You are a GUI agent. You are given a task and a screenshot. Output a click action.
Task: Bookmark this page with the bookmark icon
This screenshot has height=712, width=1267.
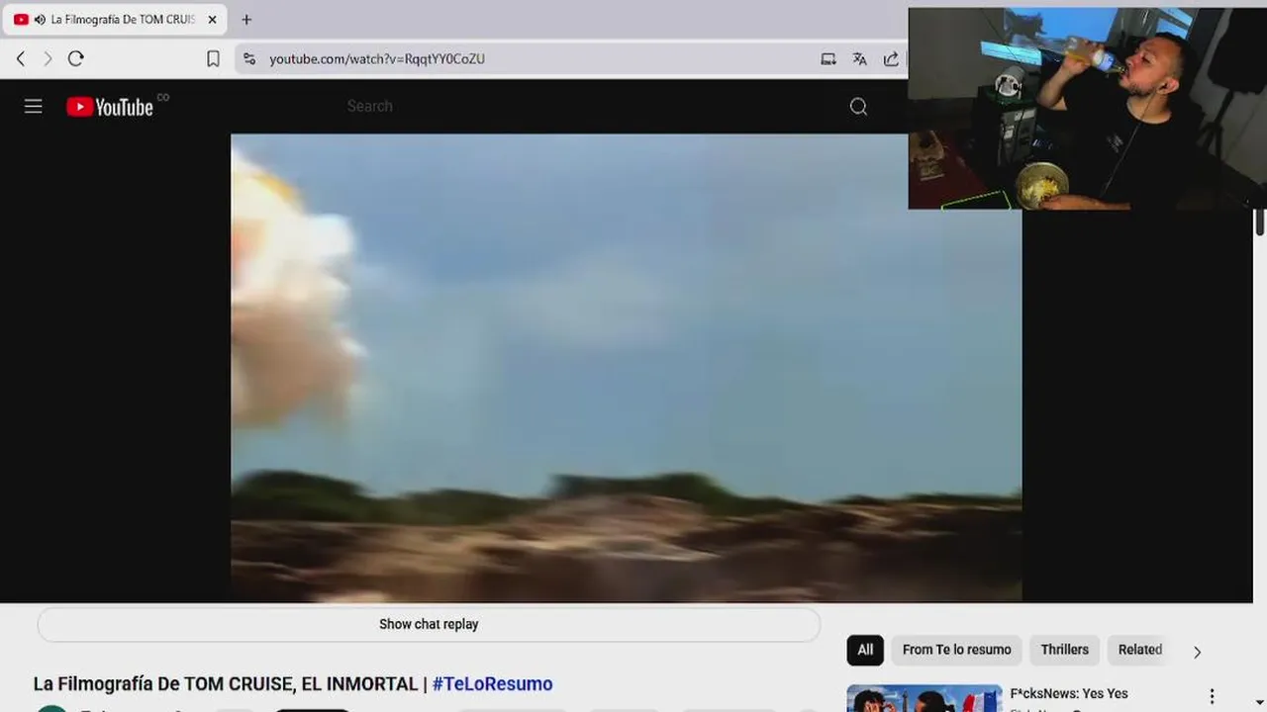tap(213, 59)
